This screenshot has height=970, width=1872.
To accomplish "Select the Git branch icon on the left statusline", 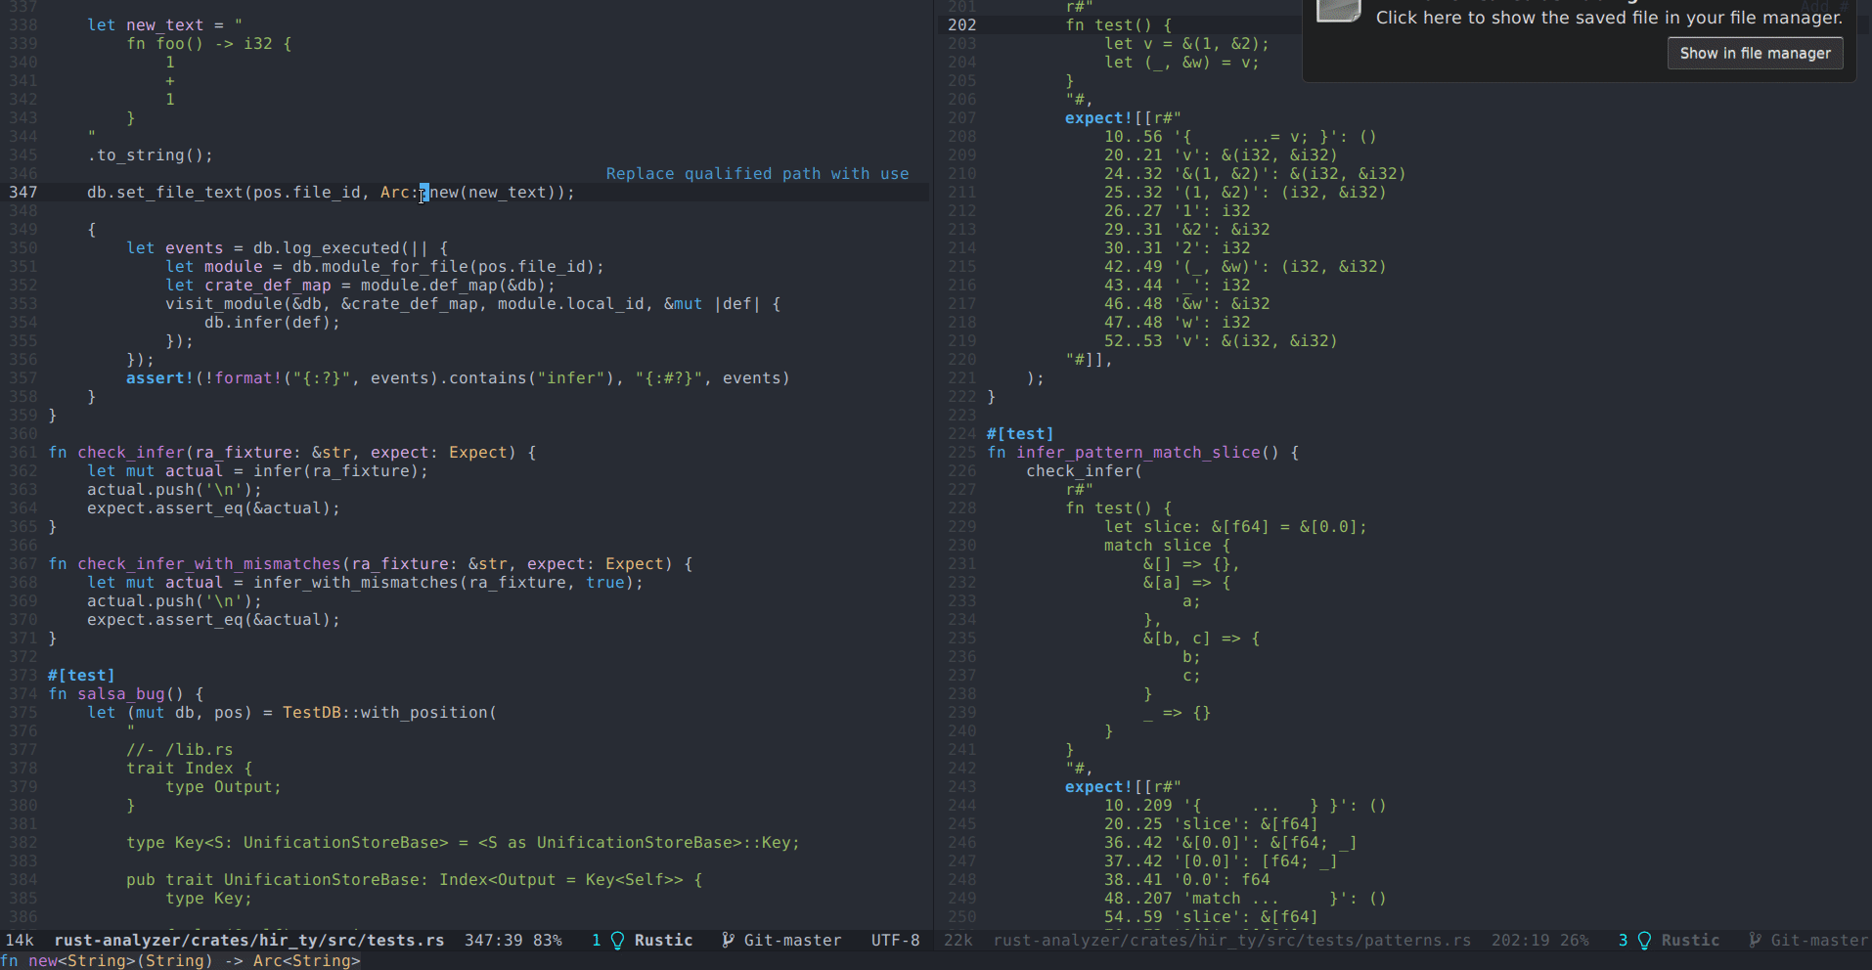I will coord(728,940).
